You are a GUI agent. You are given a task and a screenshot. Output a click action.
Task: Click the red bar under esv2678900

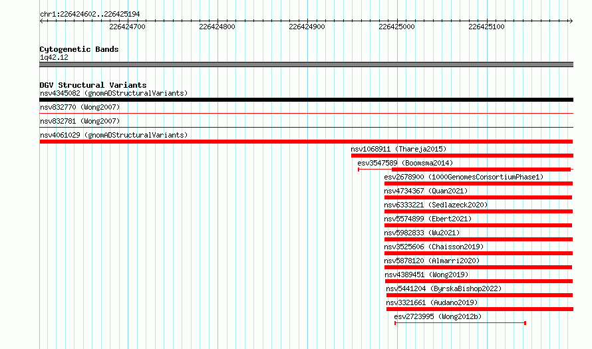coord(478,183)
